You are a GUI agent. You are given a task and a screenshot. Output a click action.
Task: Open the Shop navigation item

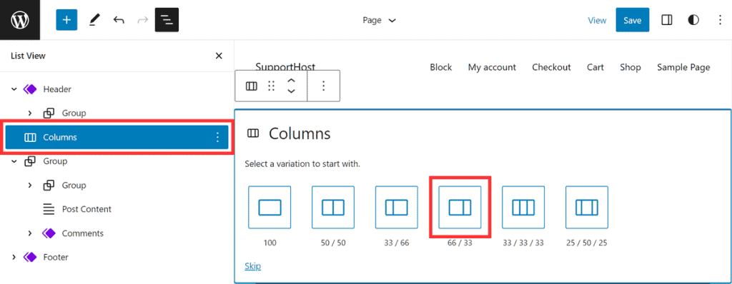pos(630,67)
